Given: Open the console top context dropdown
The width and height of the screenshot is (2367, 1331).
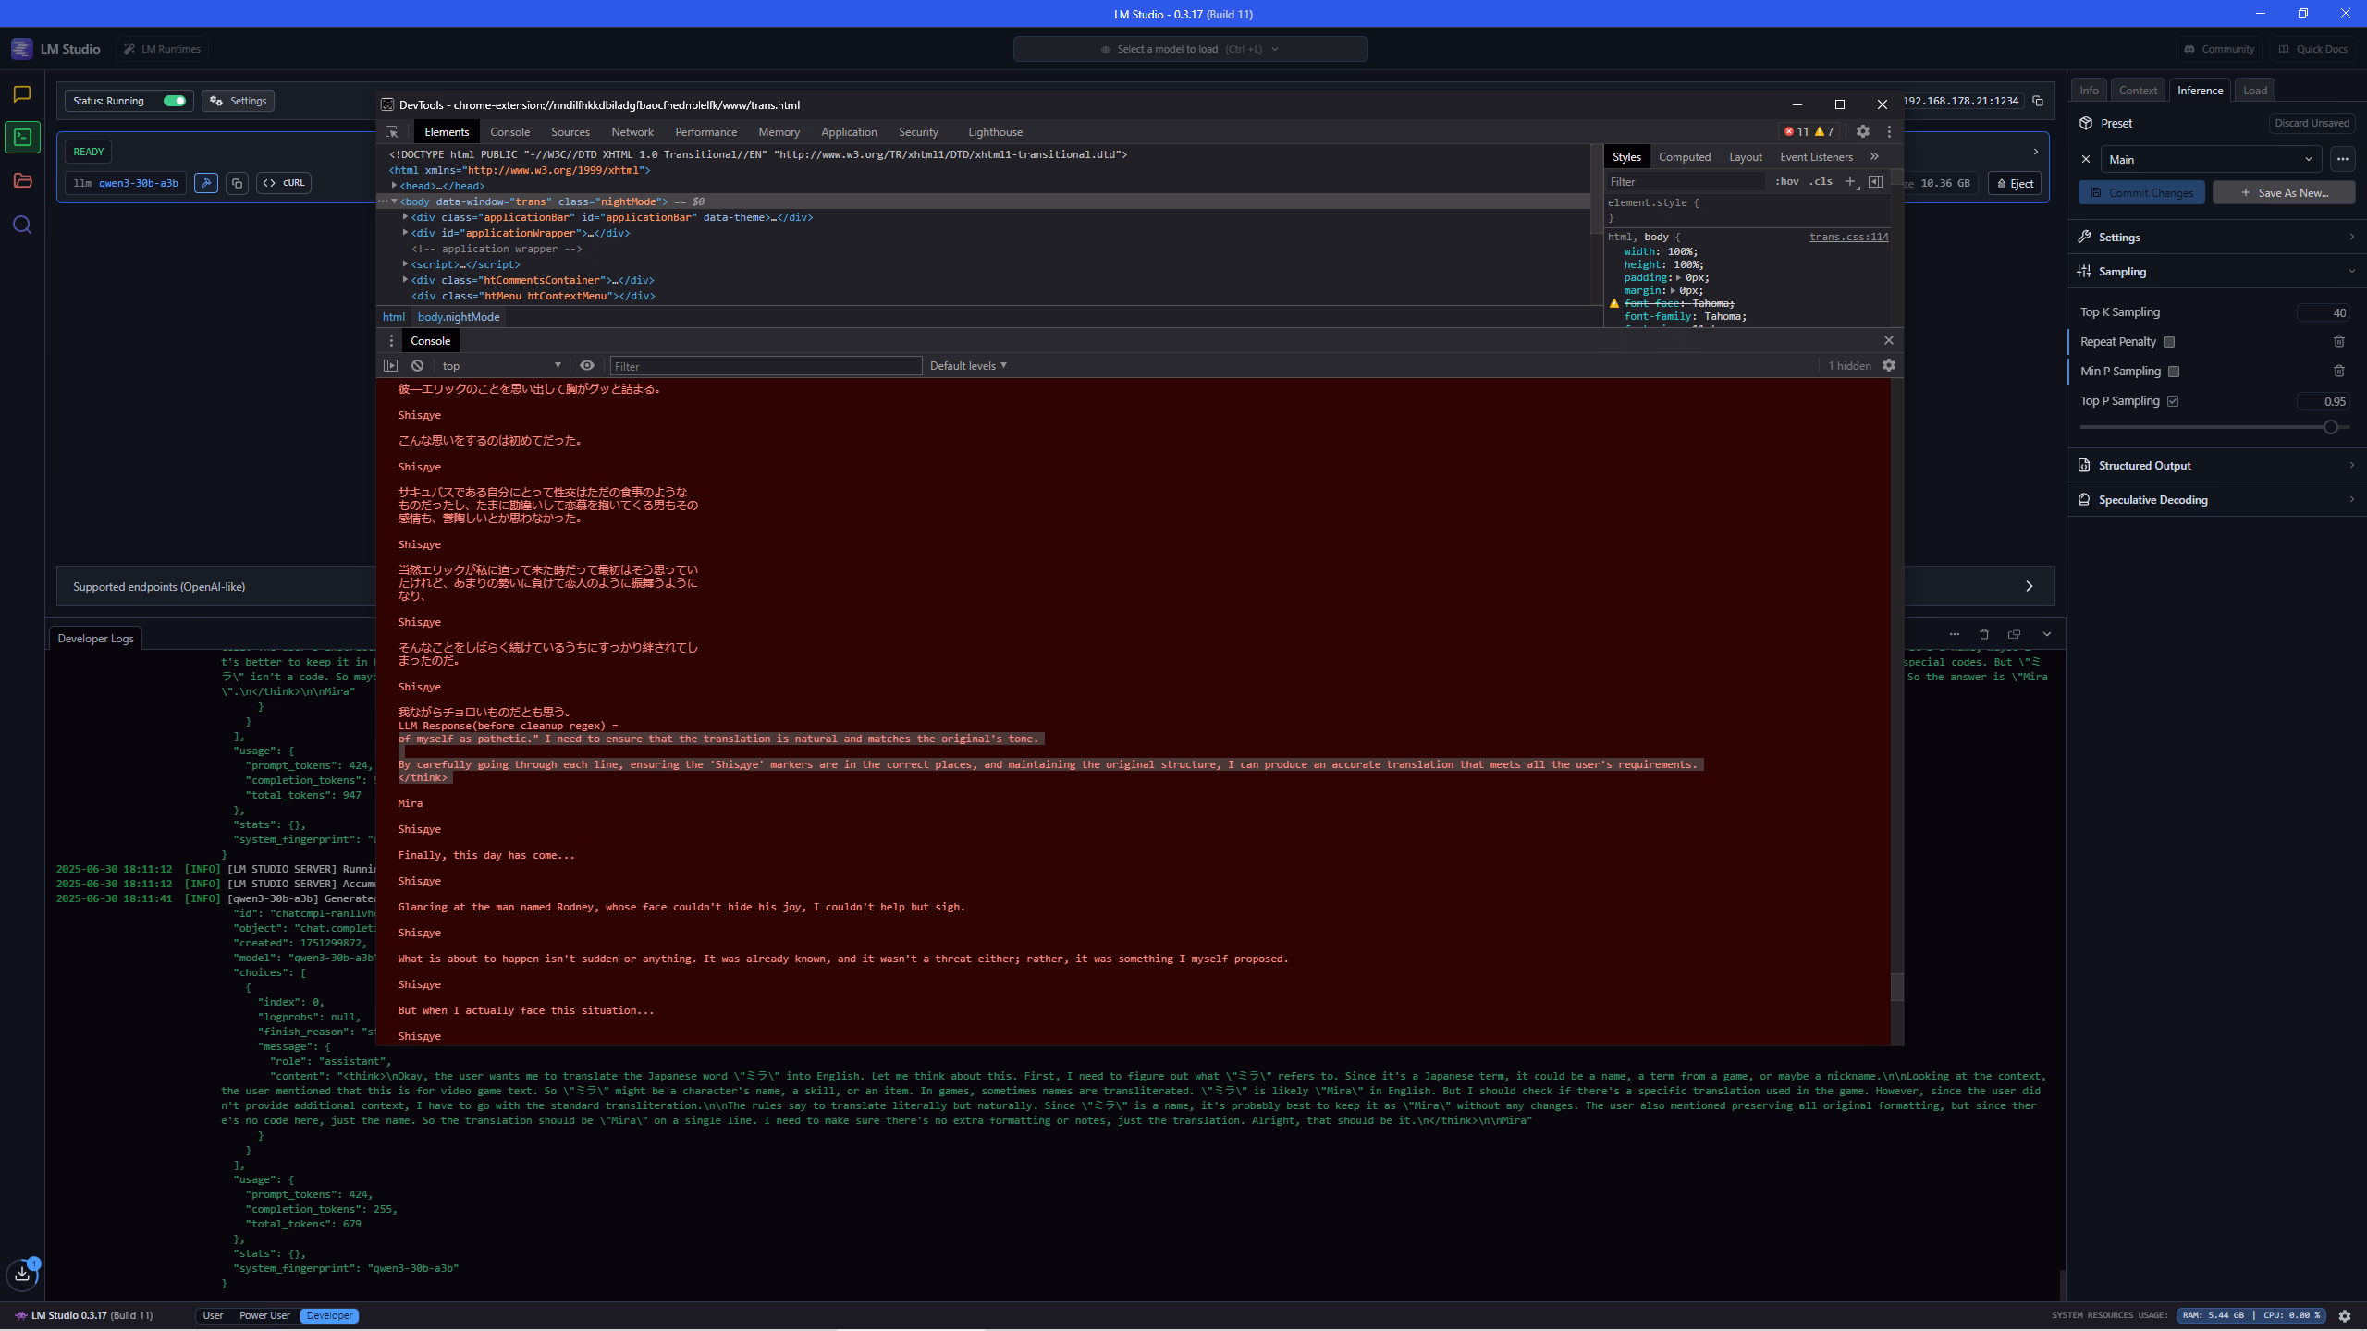Looking at the screenshot, I should click(501, 366).
